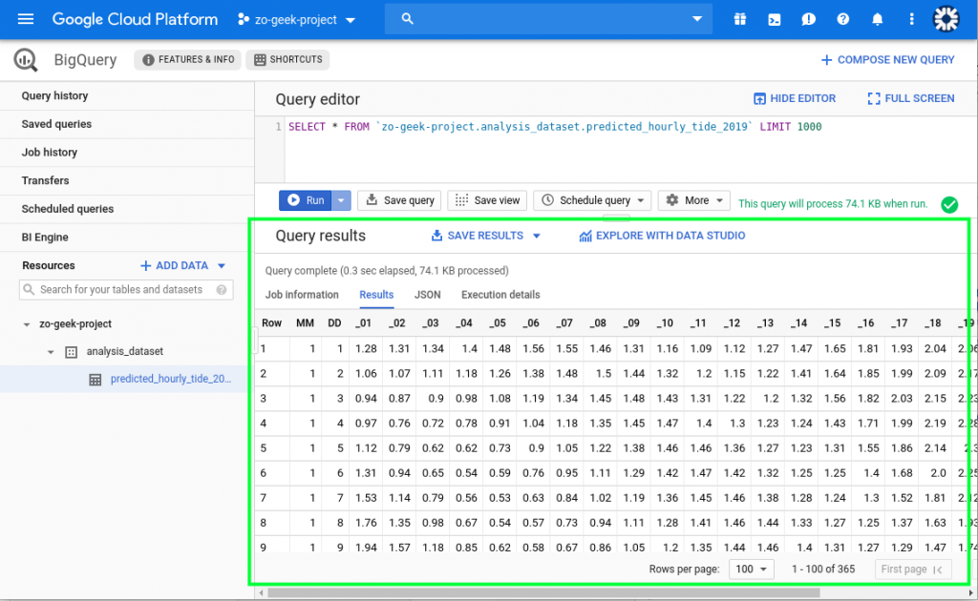The width and height of the screenshot is (978, 601).
Task: Click the predicted_hourly_tide table icon
Action: (95, 380)
